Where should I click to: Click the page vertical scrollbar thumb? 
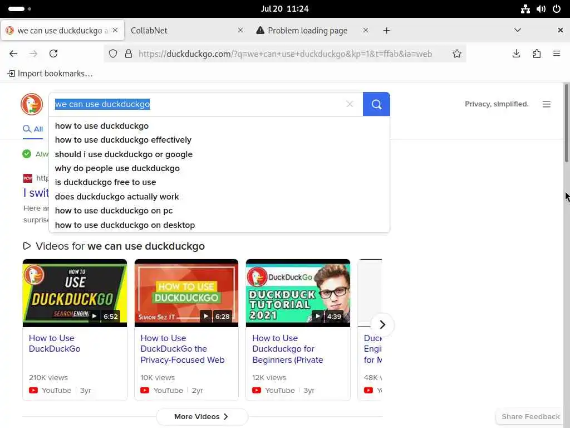(x=566, y=123)
